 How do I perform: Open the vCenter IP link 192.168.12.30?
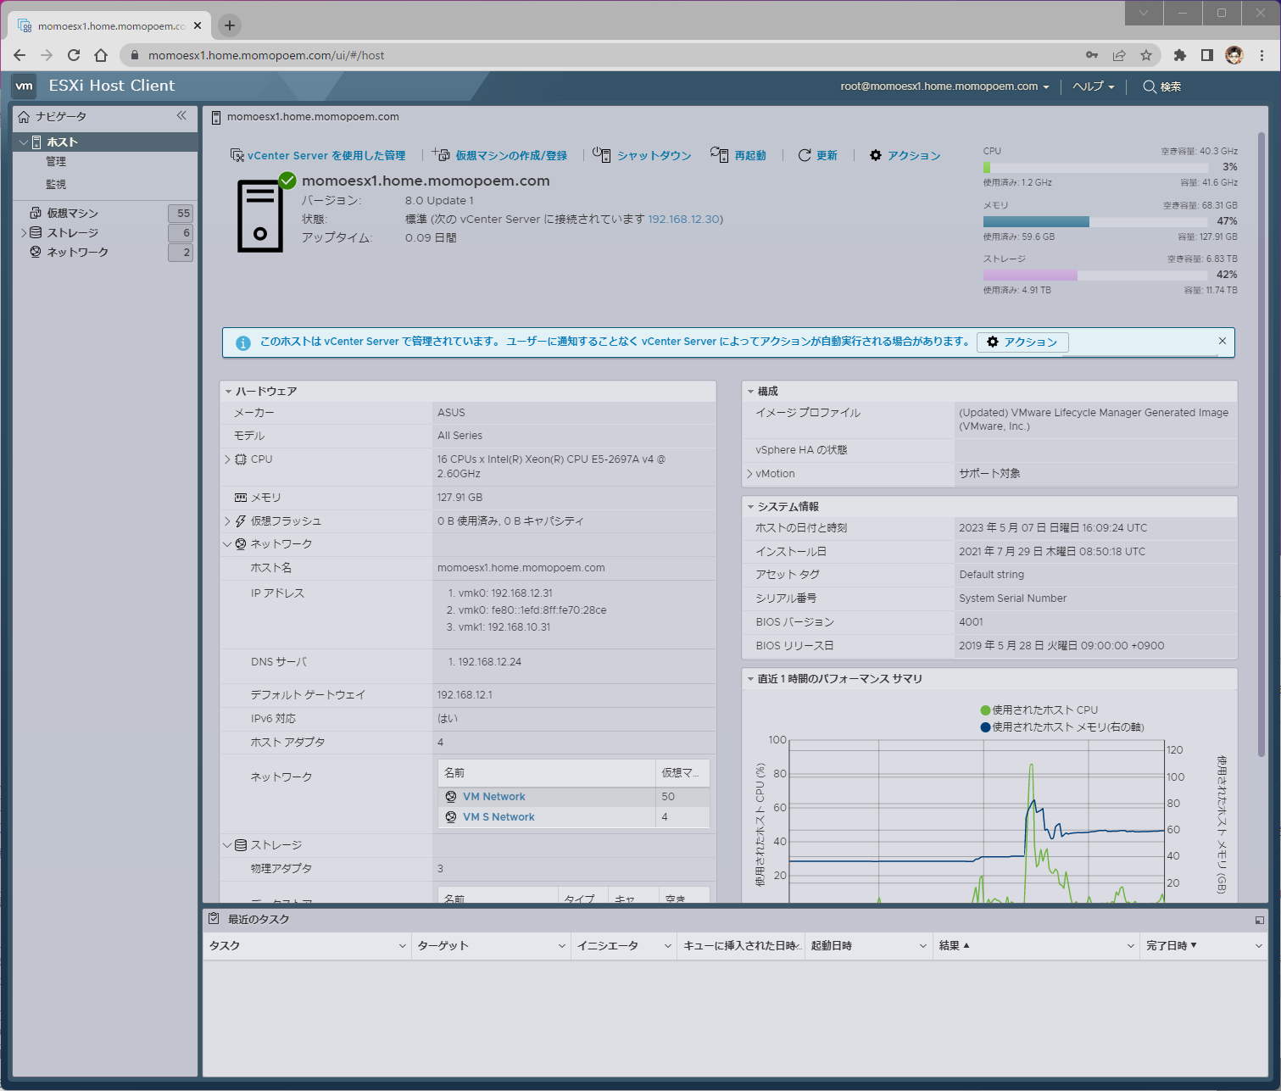[x=684, y=220]
